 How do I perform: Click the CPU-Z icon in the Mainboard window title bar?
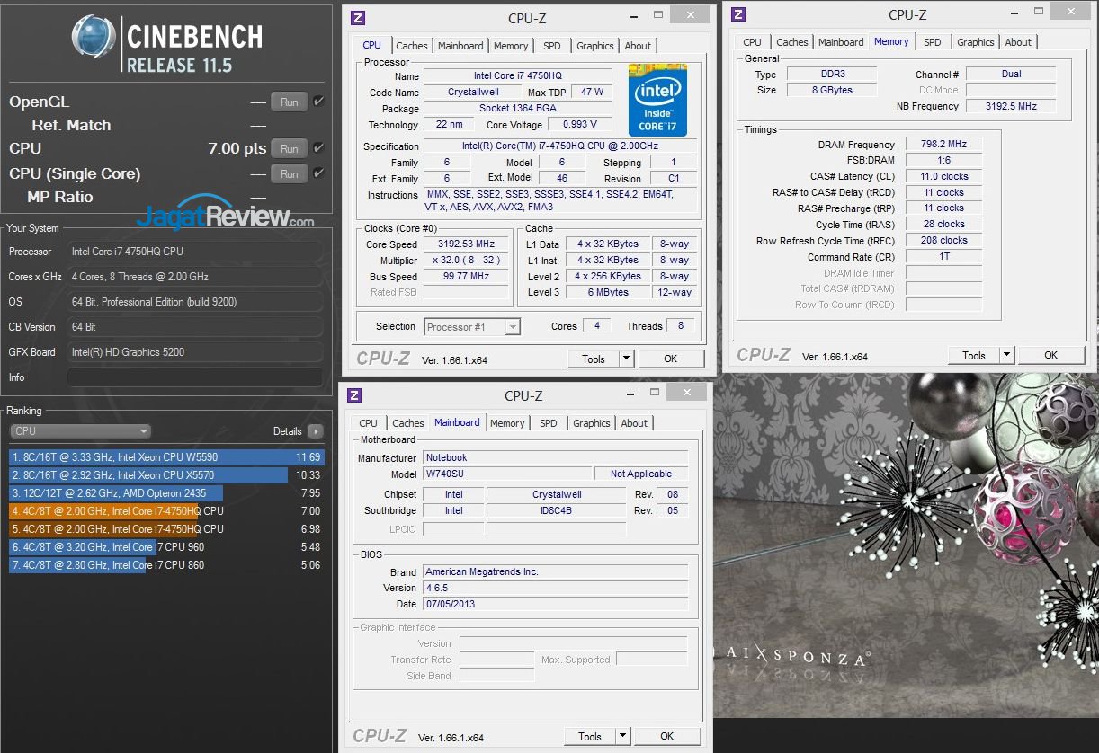click(x=354, y=395)
